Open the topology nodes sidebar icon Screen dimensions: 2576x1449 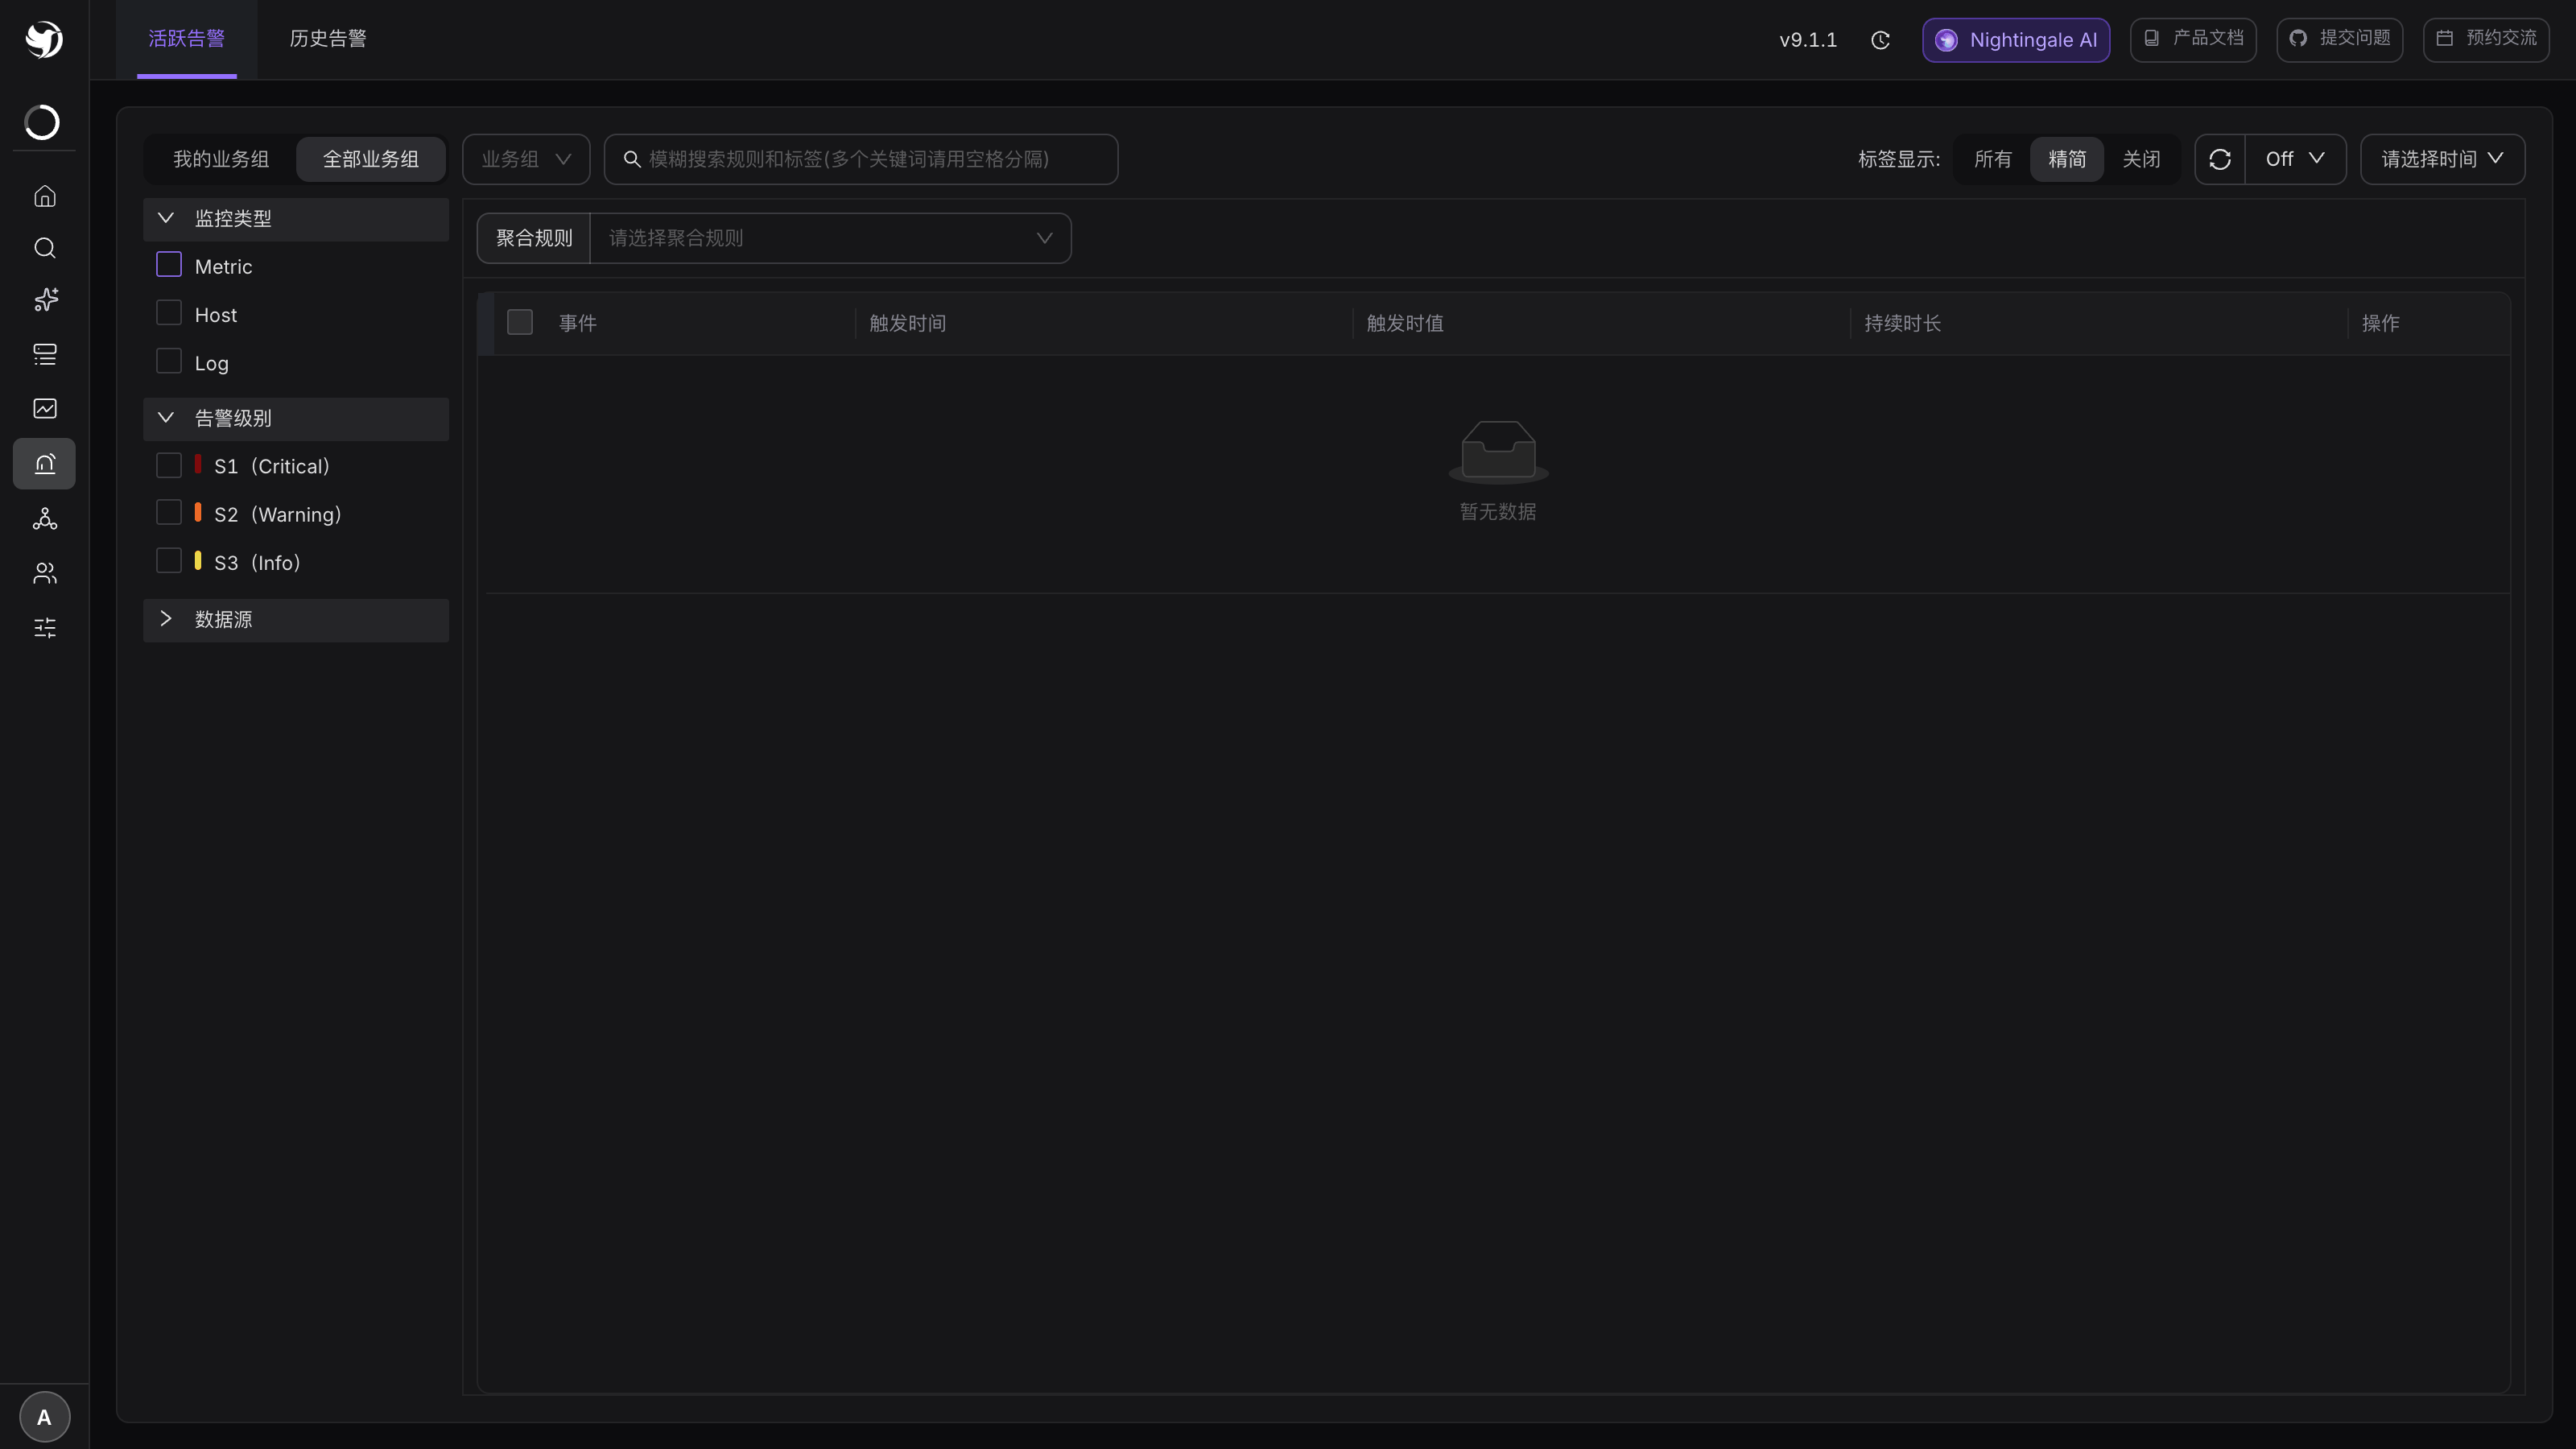[x=45, y=518]
